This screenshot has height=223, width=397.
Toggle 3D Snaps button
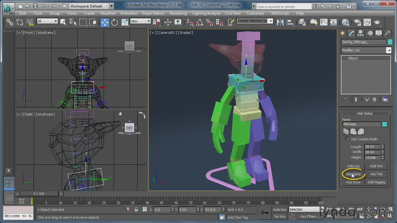(190, 22)
